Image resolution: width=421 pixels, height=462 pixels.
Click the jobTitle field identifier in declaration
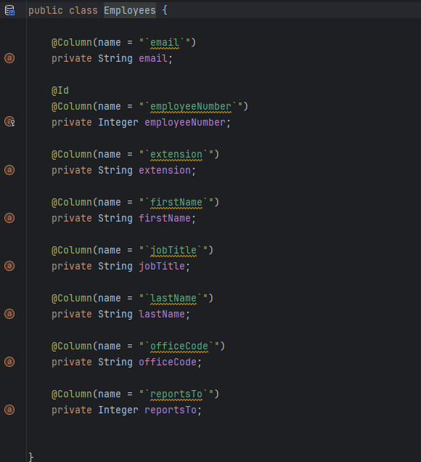[162, 267]
